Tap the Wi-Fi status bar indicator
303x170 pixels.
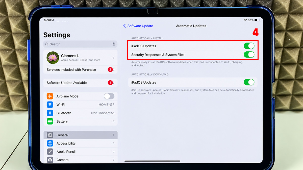pyautogui.click(x=245, y=20)
